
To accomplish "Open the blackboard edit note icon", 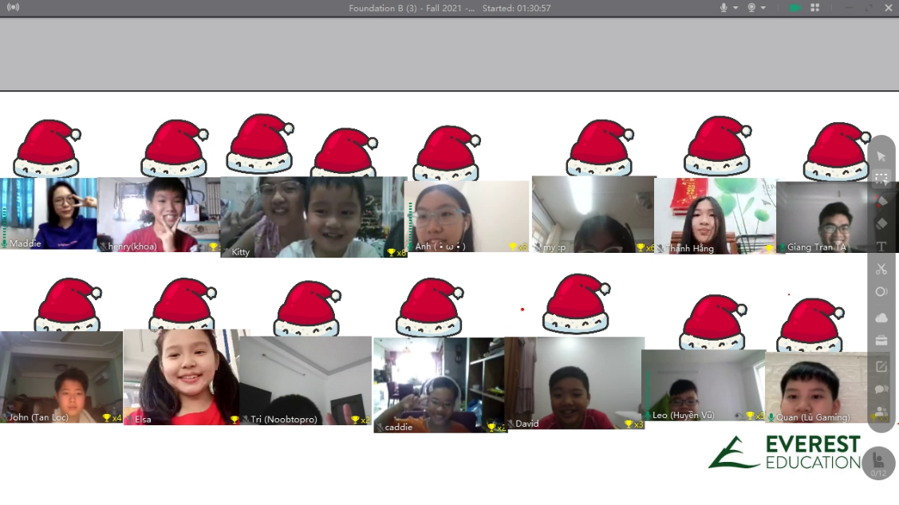I will pos(881,367).
